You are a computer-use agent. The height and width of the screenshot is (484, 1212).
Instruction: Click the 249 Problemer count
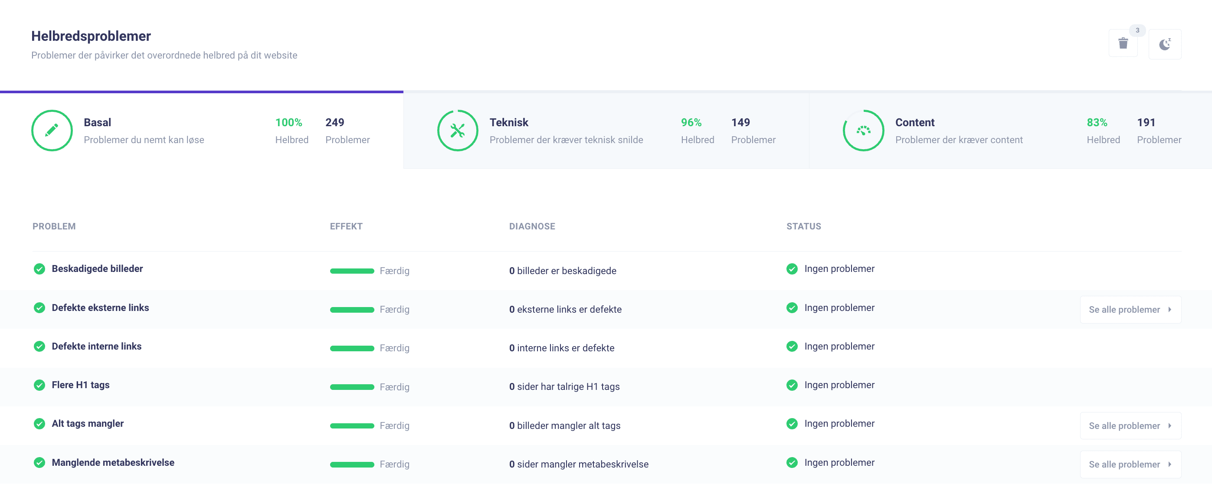click(x=335, y=122)
